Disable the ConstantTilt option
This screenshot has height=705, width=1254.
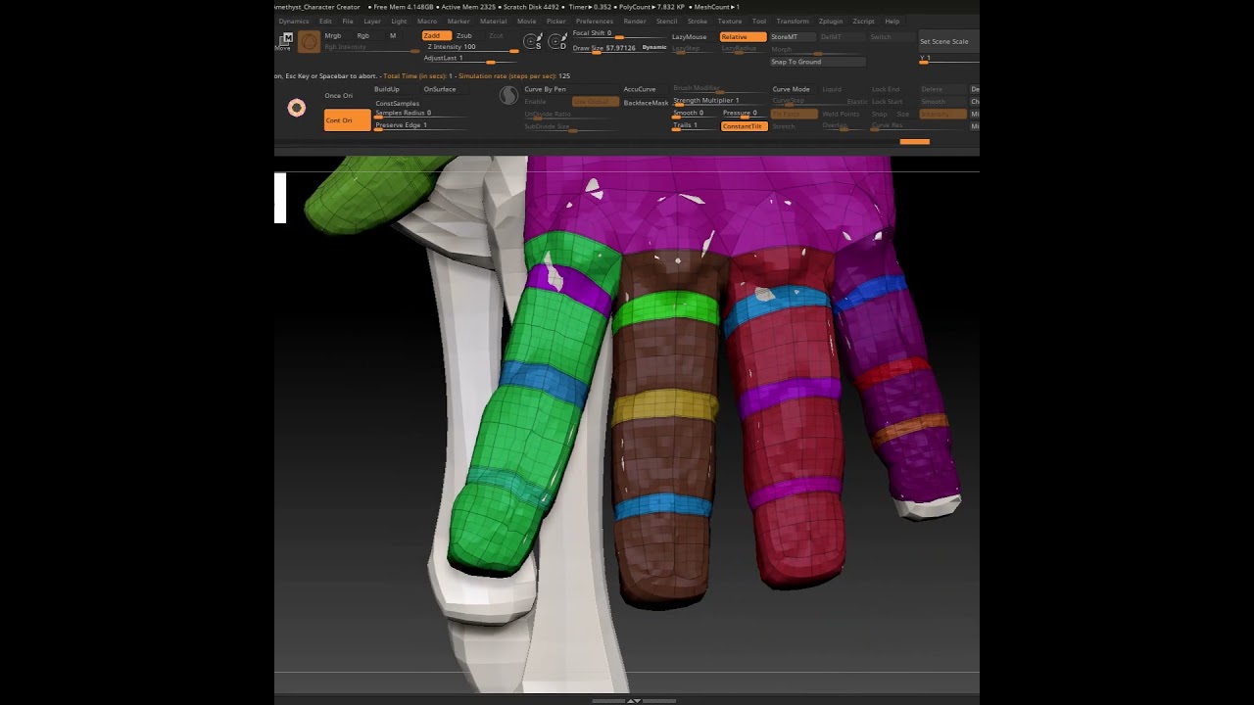point(744,126)
